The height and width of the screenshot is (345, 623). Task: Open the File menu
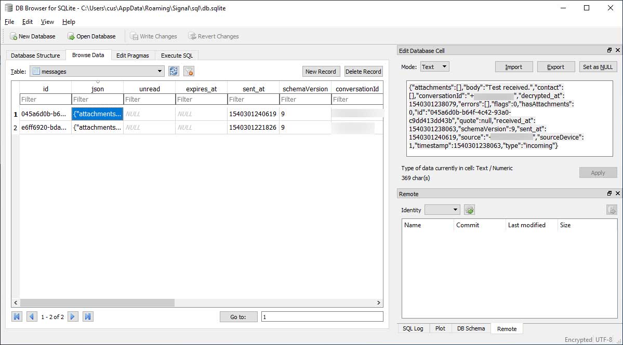tap(9, 22)
